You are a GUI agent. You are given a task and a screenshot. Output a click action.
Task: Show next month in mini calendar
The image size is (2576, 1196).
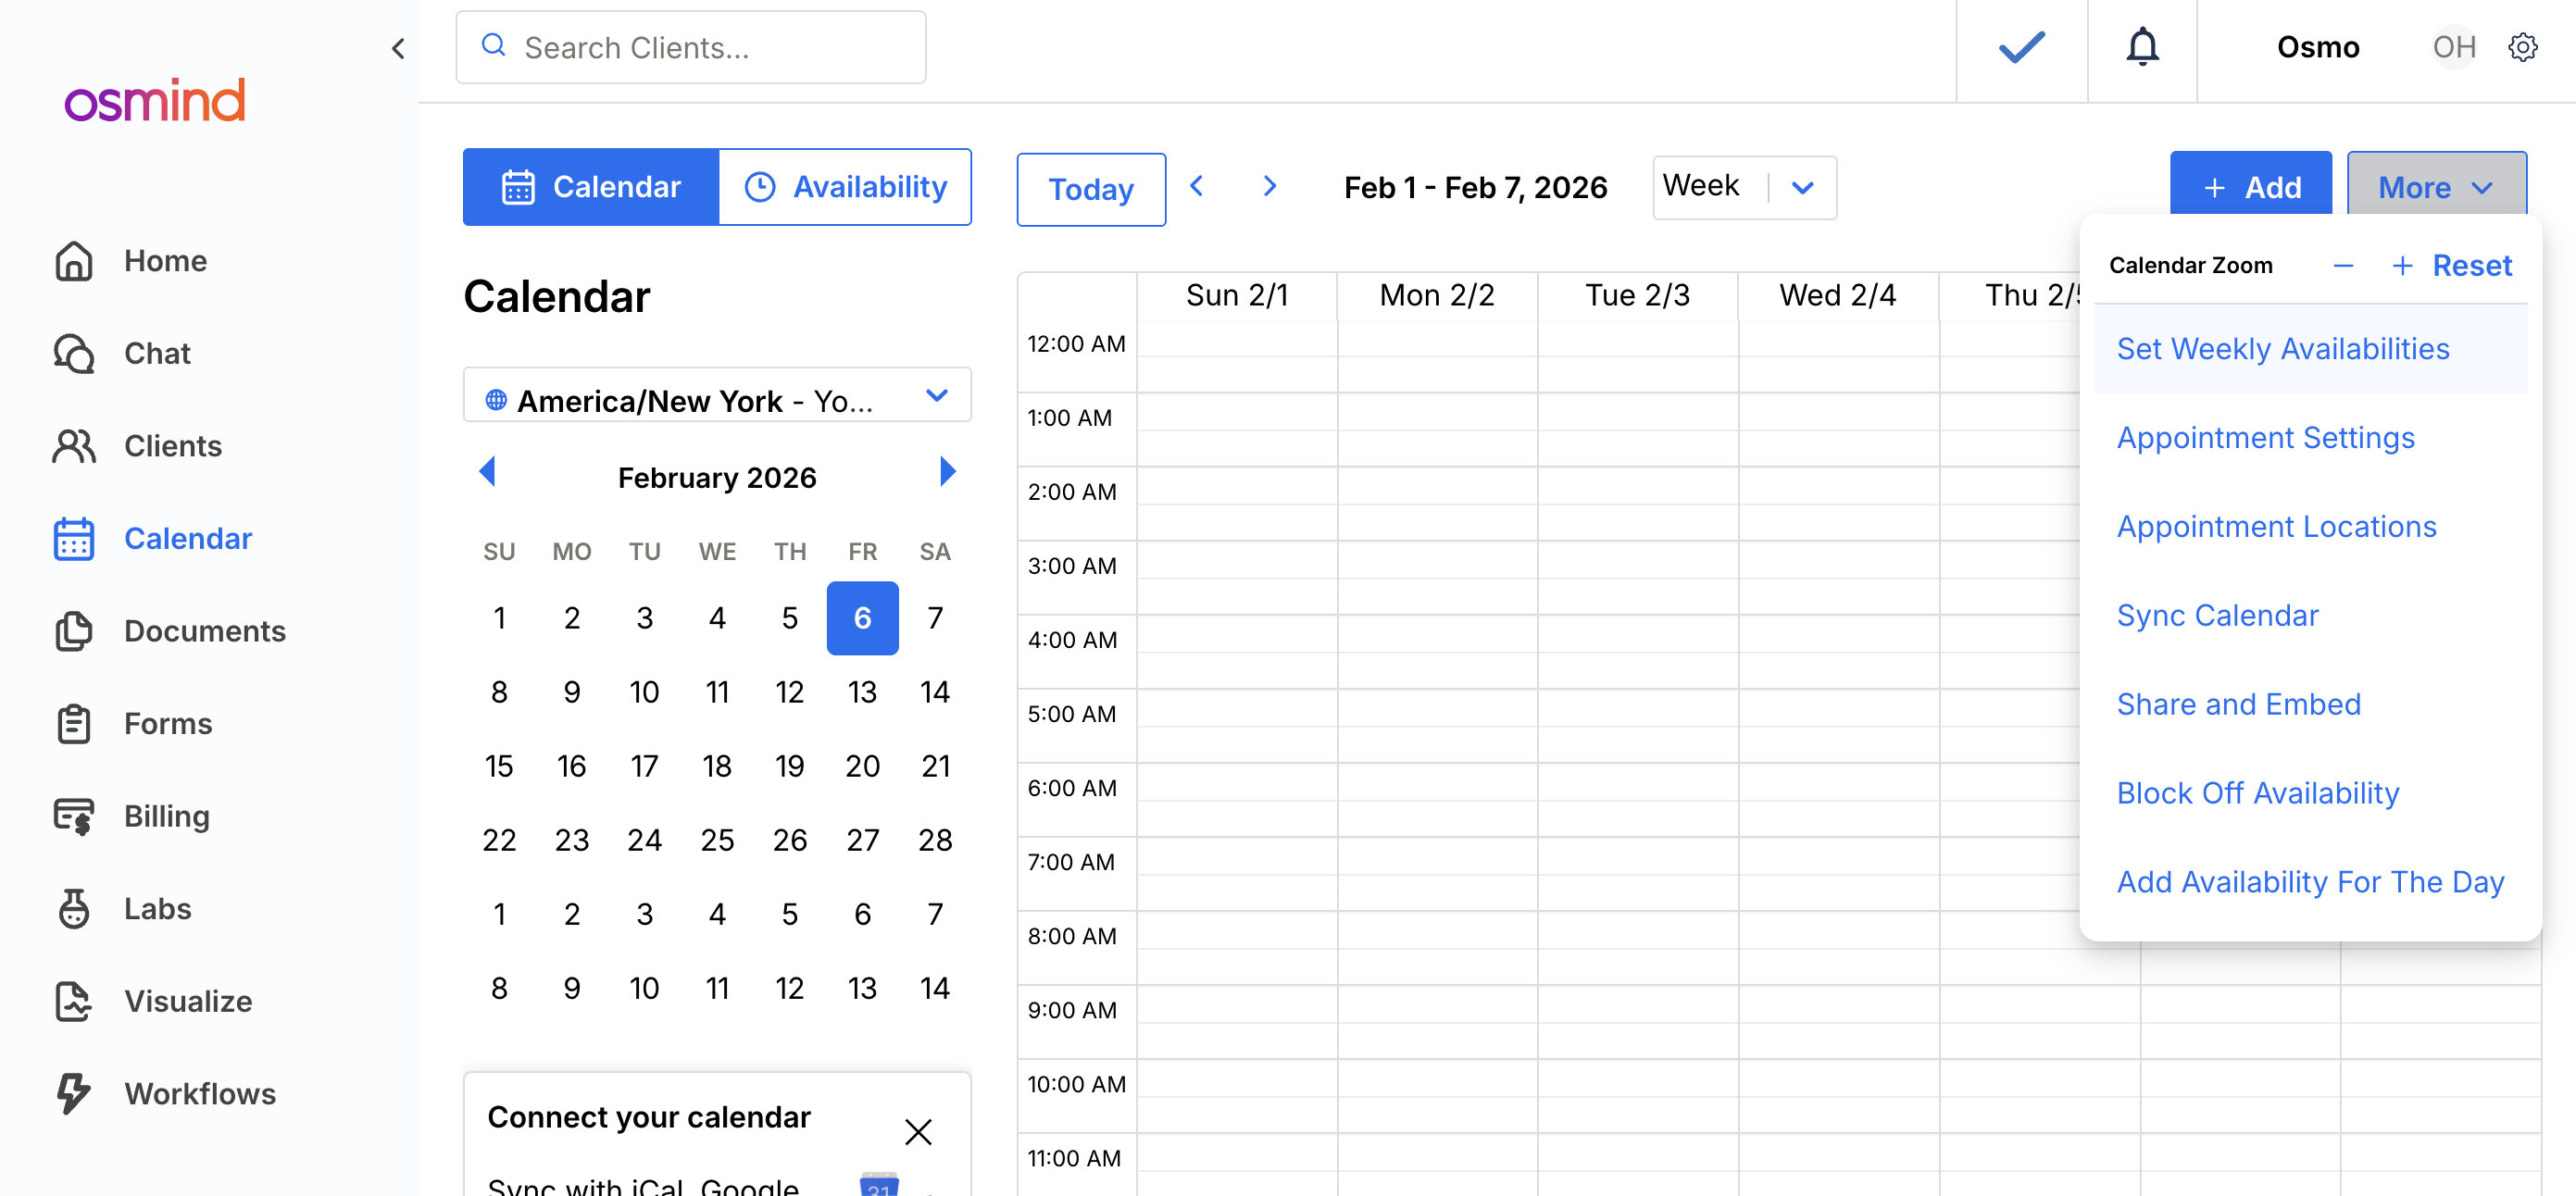click(x=947, y=471)
